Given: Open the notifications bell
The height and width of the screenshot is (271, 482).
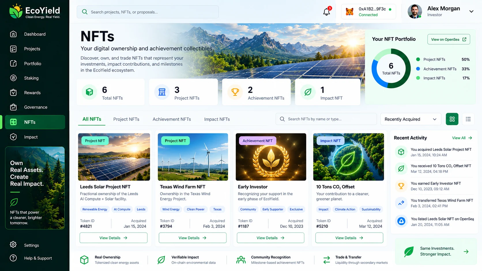Looking at the screenshot, I should [326, 12].
